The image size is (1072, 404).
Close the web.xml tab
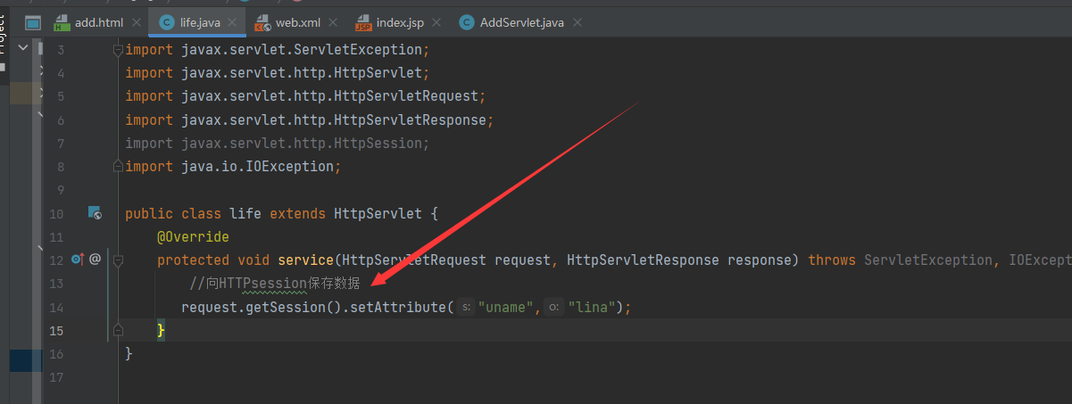click(x=333, y=22)
